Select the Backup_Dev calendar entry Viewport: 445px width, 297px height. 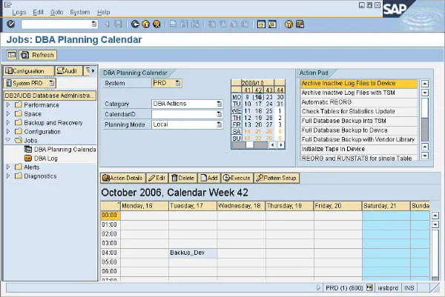193,253
